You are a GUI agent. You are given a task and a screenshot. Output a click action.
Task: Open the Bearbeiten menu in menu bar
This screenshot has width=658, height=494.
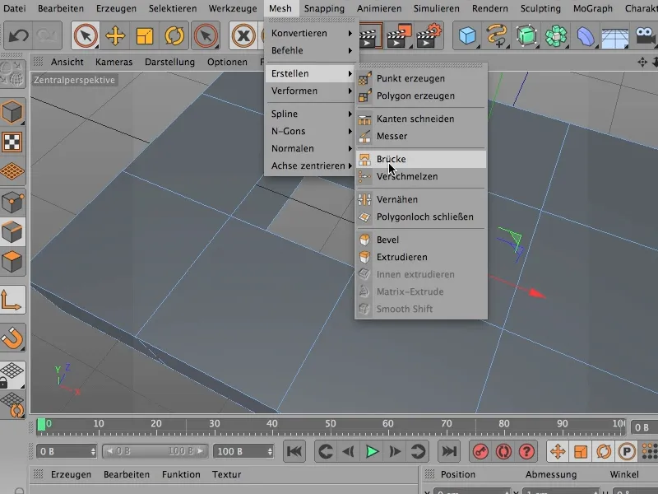[61, 8]
